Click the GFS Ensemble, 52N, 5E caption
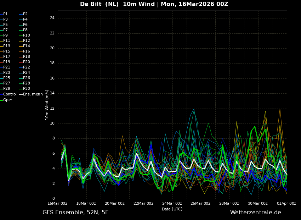This screenshot has height=220, width=301. (75, 213)
